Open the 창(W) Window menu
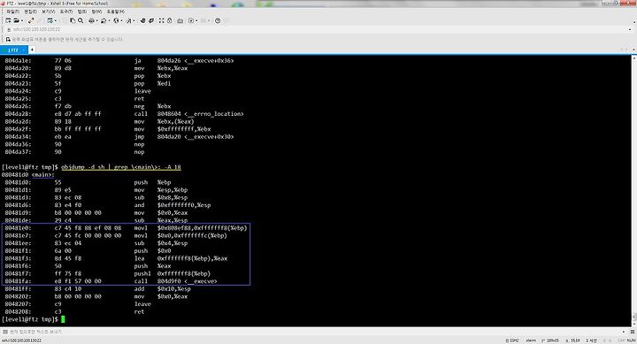 [x=96, y=11]
